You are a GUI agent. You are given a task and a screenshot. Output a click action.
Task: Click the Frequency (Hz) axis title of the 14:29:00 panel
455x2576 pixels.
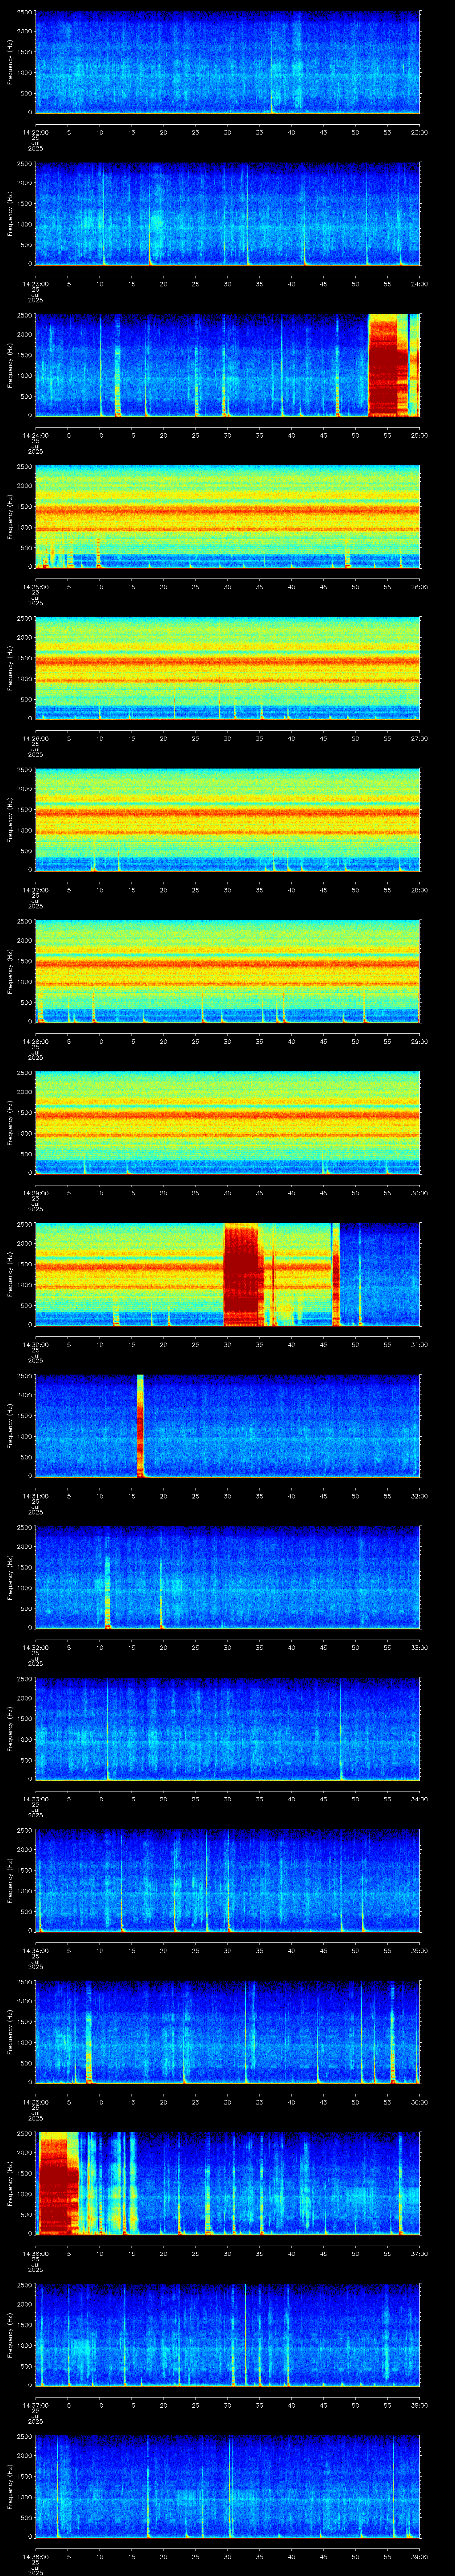tap(10, 1122)
